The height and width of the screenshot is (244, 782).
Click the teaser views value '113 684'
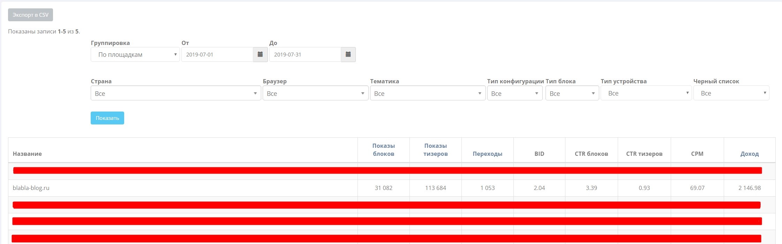436,188
